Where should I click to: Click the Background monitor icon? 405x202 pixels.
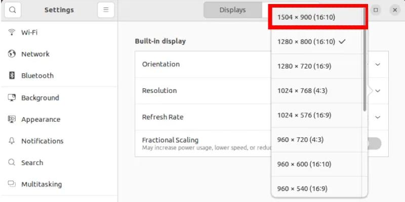pos(12,98)
